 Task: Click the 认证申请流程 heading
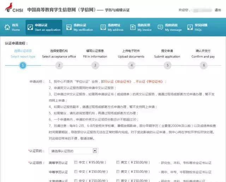pyautogui.click(x=16, y=43)
